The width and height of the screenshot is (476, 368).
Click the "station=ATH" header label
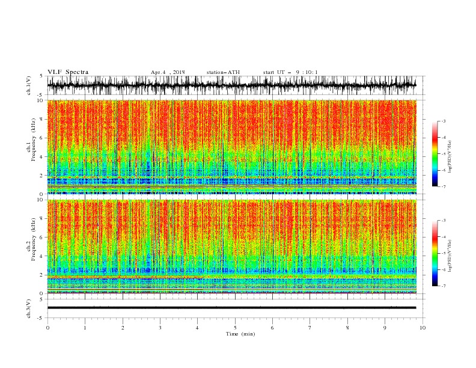(x=223, y=72)
